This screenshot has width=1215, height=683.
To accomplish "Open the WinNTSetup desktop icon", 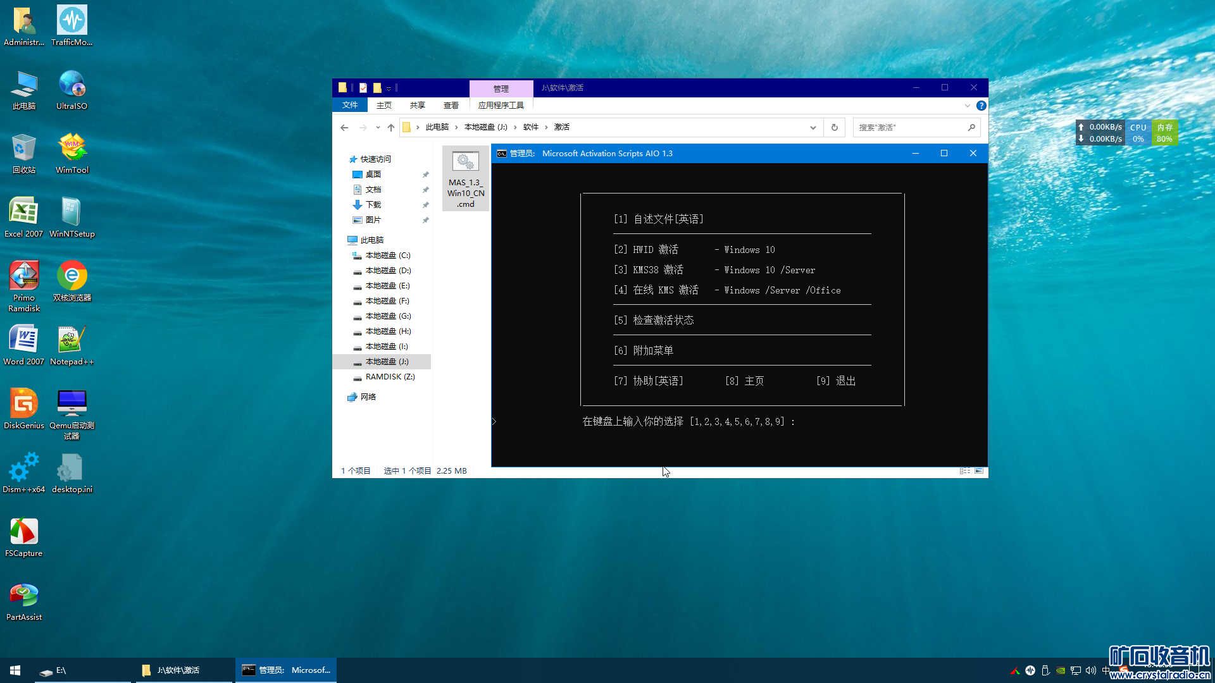I will pyautogui.click(x=72, y=217).
